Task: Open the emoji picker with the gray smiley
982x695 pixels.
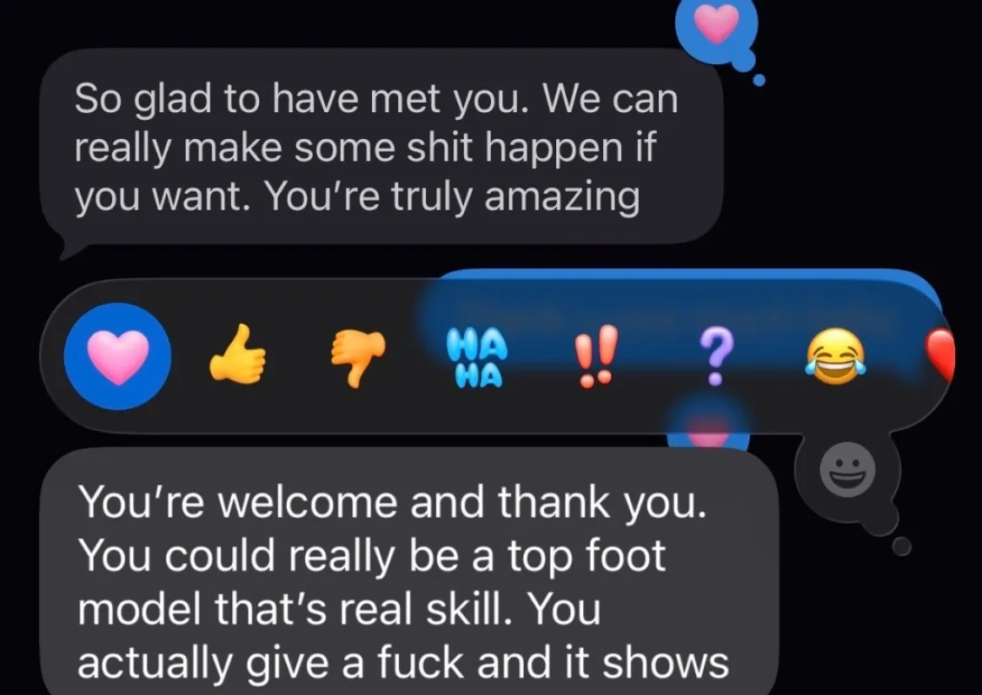Action: point(847,470)
